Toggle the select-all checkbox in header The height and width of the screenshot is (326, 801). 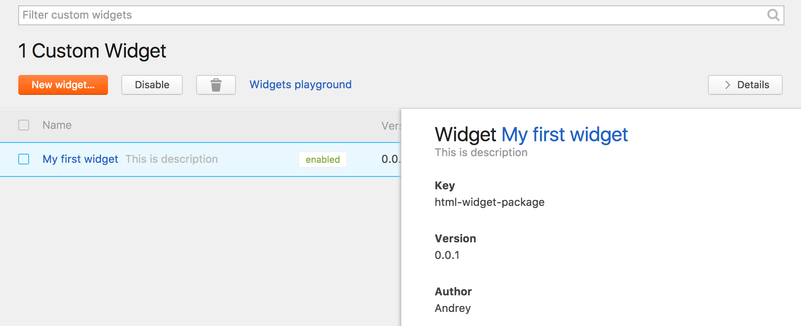(24, 125)
